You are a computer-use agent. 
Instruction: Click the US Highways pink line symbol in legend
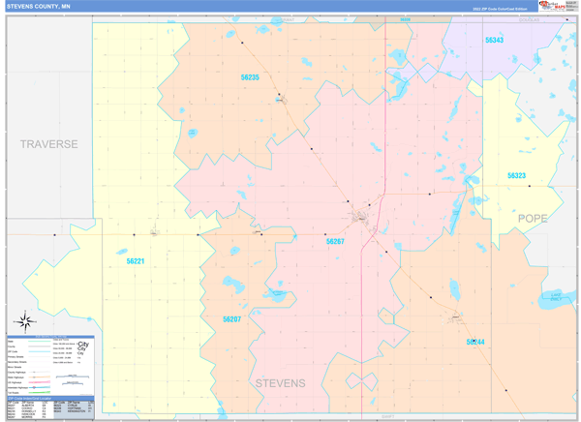pyautogui.click(x=41, y=380)
